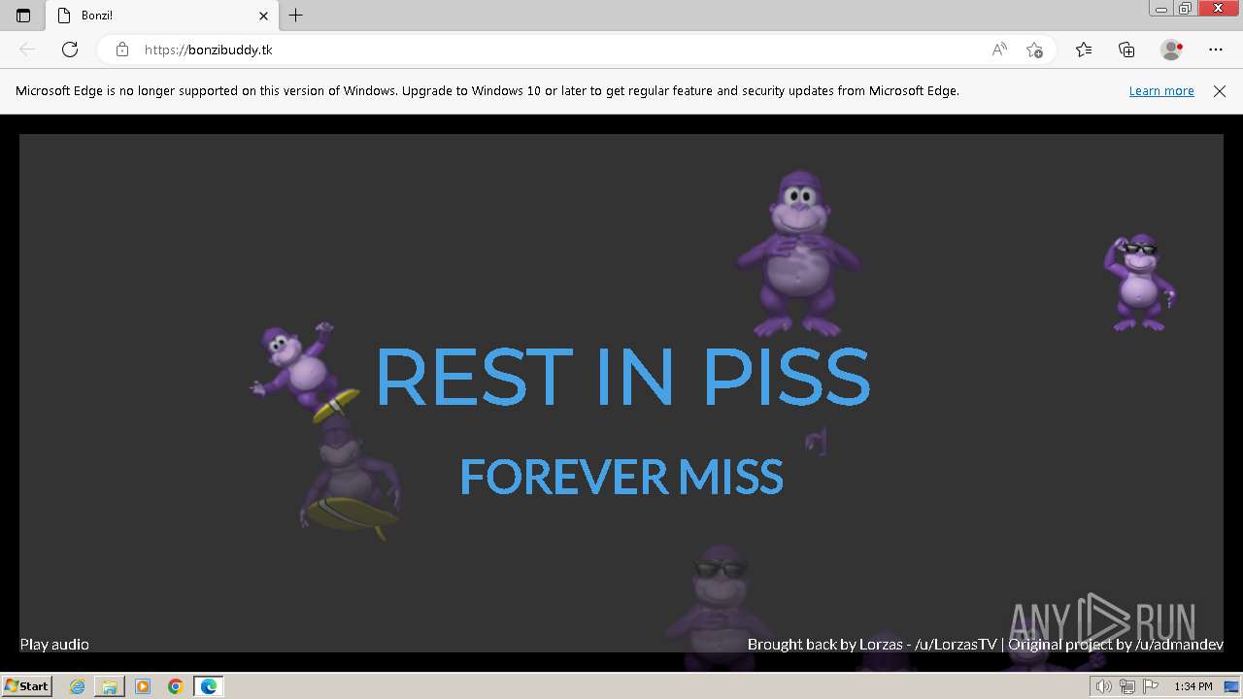Screen dimensions: 1243x699
Task: Open media player taskbar icon
Action: pos(143,686)
